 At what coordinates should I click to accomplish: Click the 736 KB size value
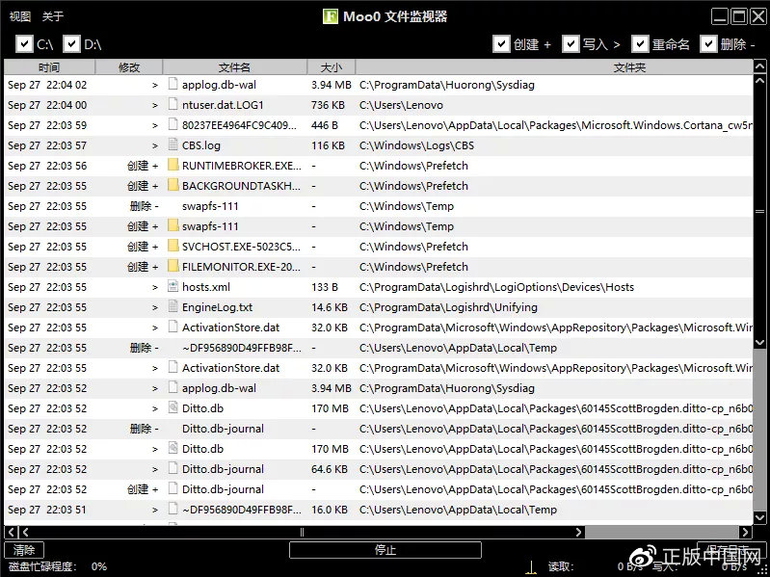(x=328, y=105)
